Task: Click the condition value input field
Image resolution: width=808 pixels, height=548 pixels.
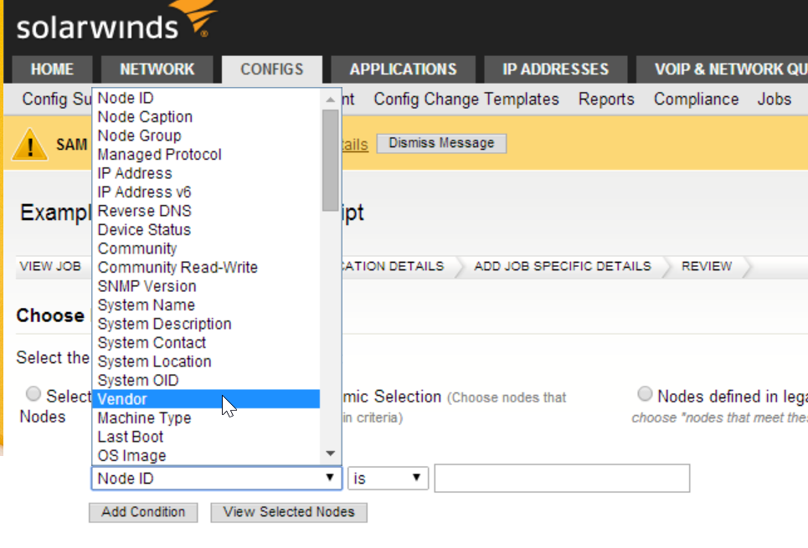Action: pos(562,479)
